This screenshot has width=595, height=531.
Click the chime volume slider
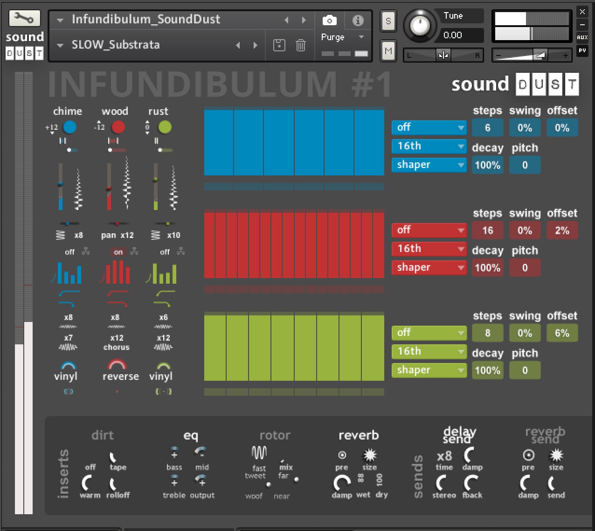point(60,187)
